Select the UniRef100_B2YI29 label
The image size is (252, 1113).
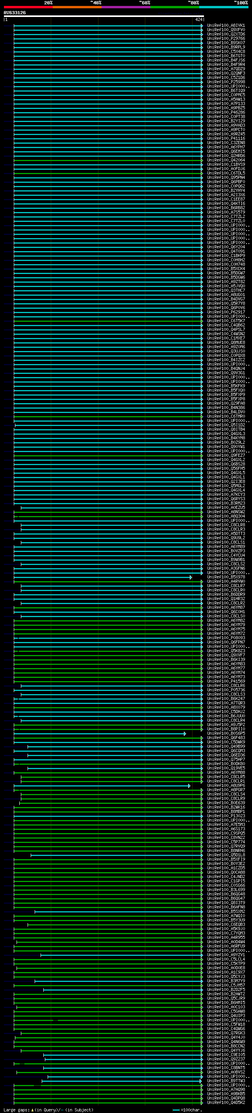pos(226,121)
